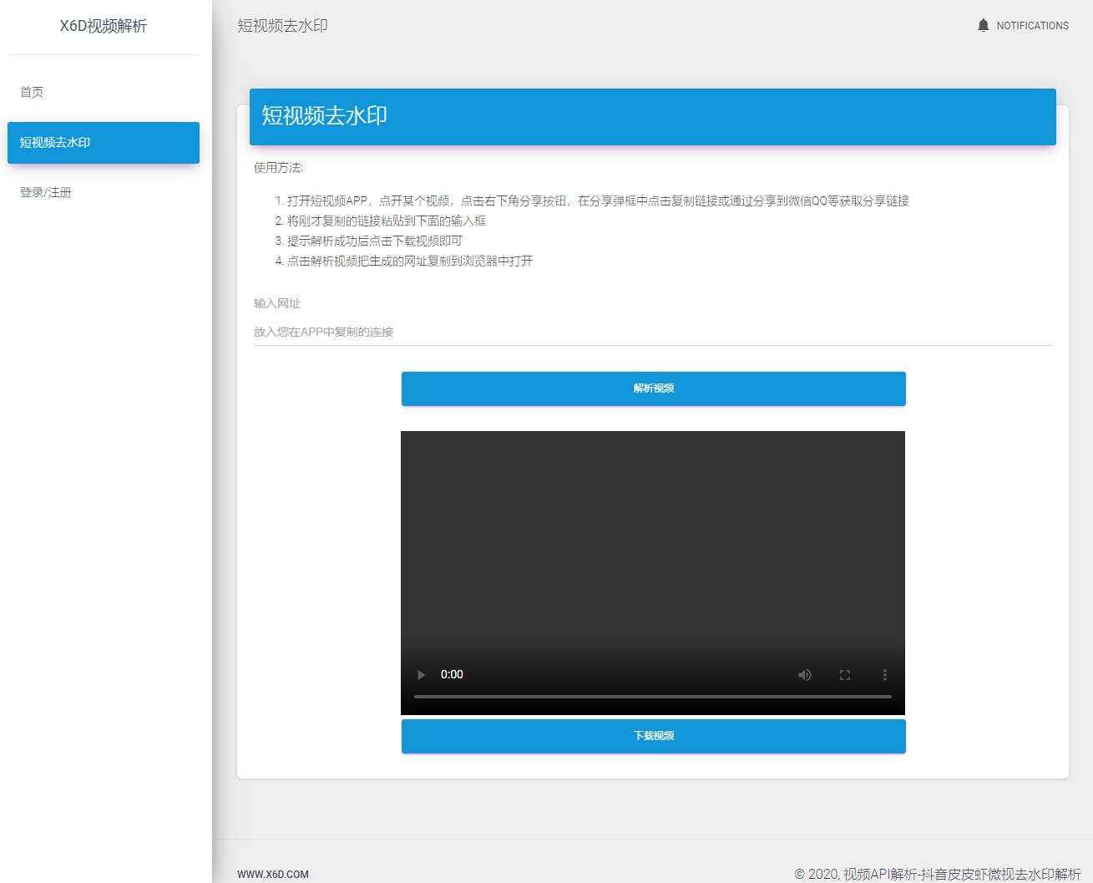Expand notifications by clicking NOTIFICATIONS
This screenshot has height=883, width=1093.
pyautogui.click(x=1033, y=25)
